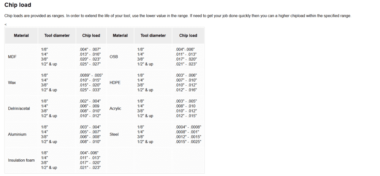The width and height of the screenshot is (380, 176).
Task: Click the .0089" - .005" Wax chip load value
Action: pyautogui.click(x=91, y=75)
